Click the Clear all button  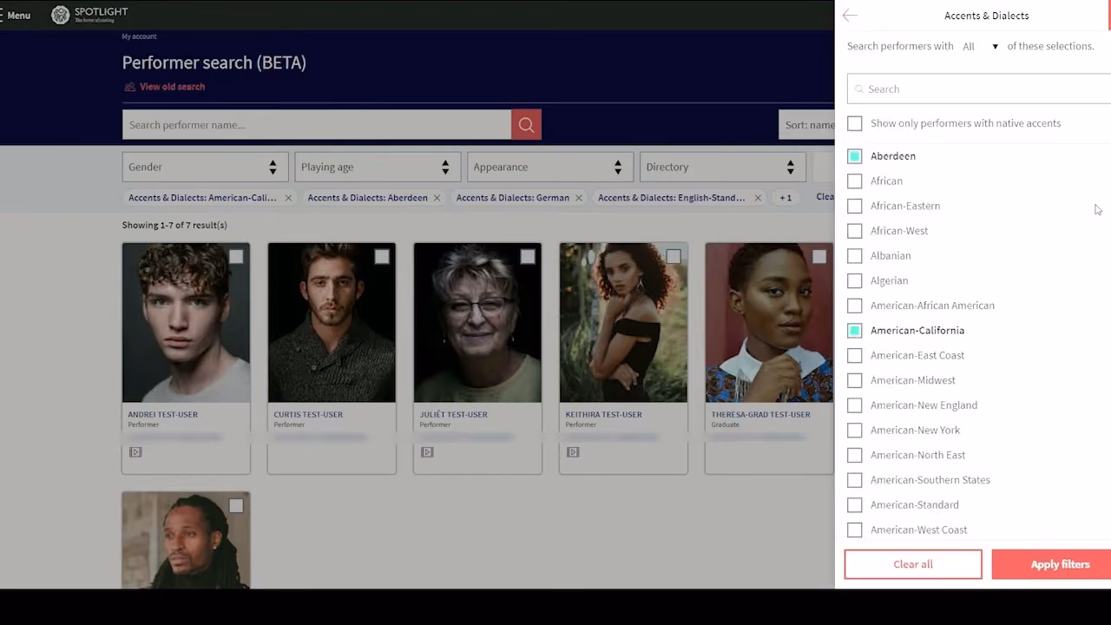(913, 564)
